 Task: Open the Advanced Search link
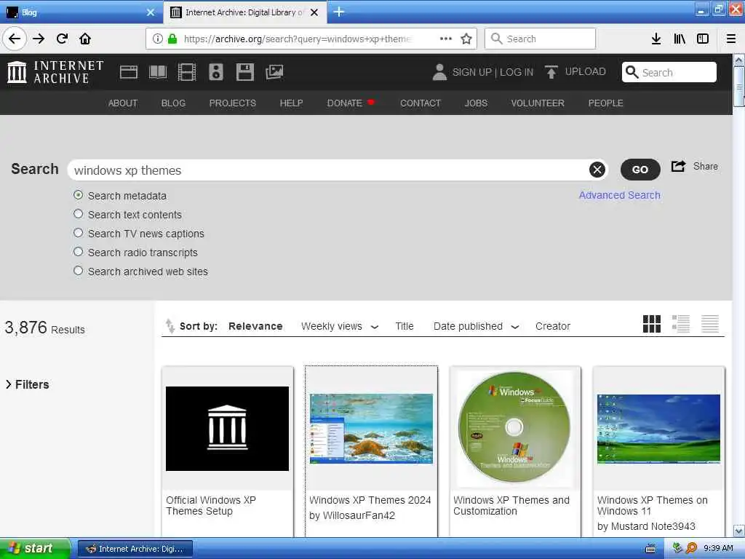click(x=620, y=195)
